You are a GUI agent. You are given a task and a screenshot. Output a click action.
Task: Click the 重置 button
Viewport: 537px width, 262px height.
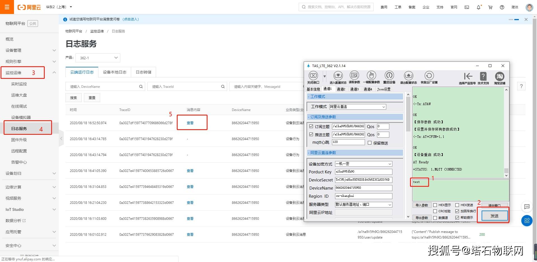[92, 98]
